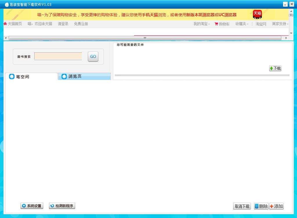Expand the 商家支持 dropdown

[280, 24]
